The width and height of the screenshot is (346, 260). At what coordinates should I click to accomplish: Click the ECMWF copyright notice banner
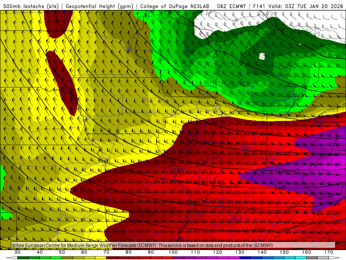pyautogui.click(x=173, y=245)
